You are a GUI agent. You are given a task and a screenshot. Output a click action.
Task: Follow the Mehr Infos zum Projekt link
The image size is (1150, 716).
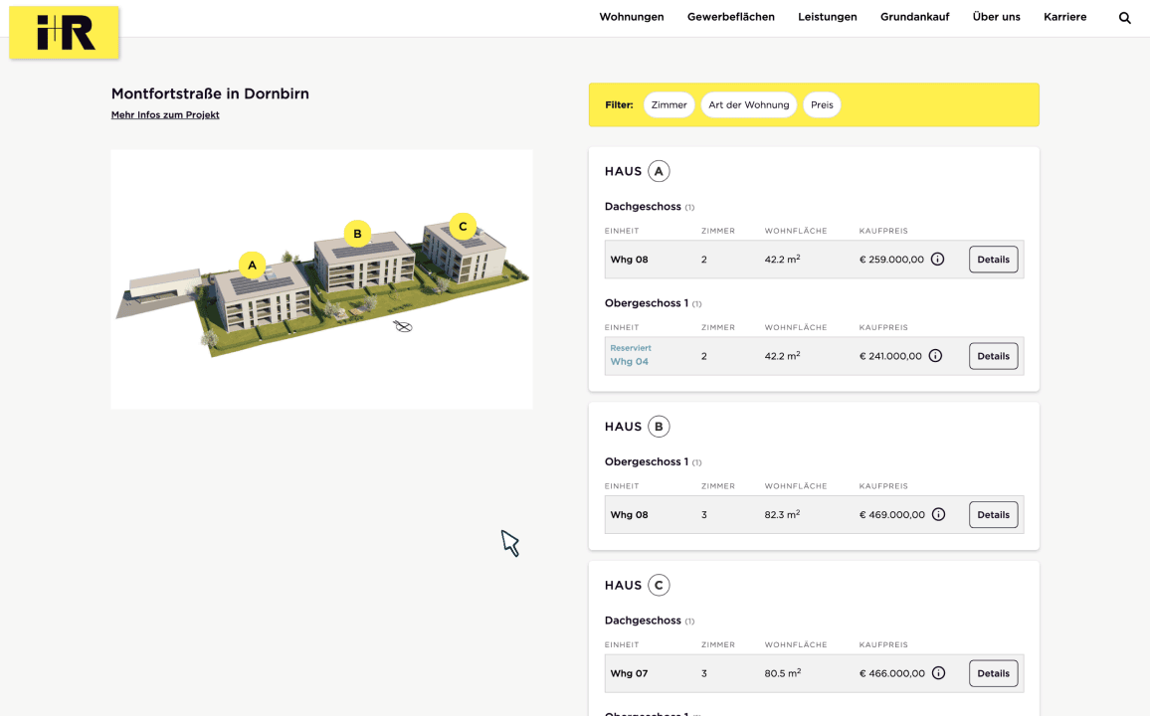(x=165, y=115)
